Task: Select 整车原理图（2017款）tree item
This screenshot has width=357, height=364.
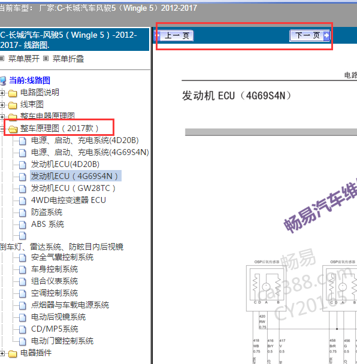Action: 59,128
